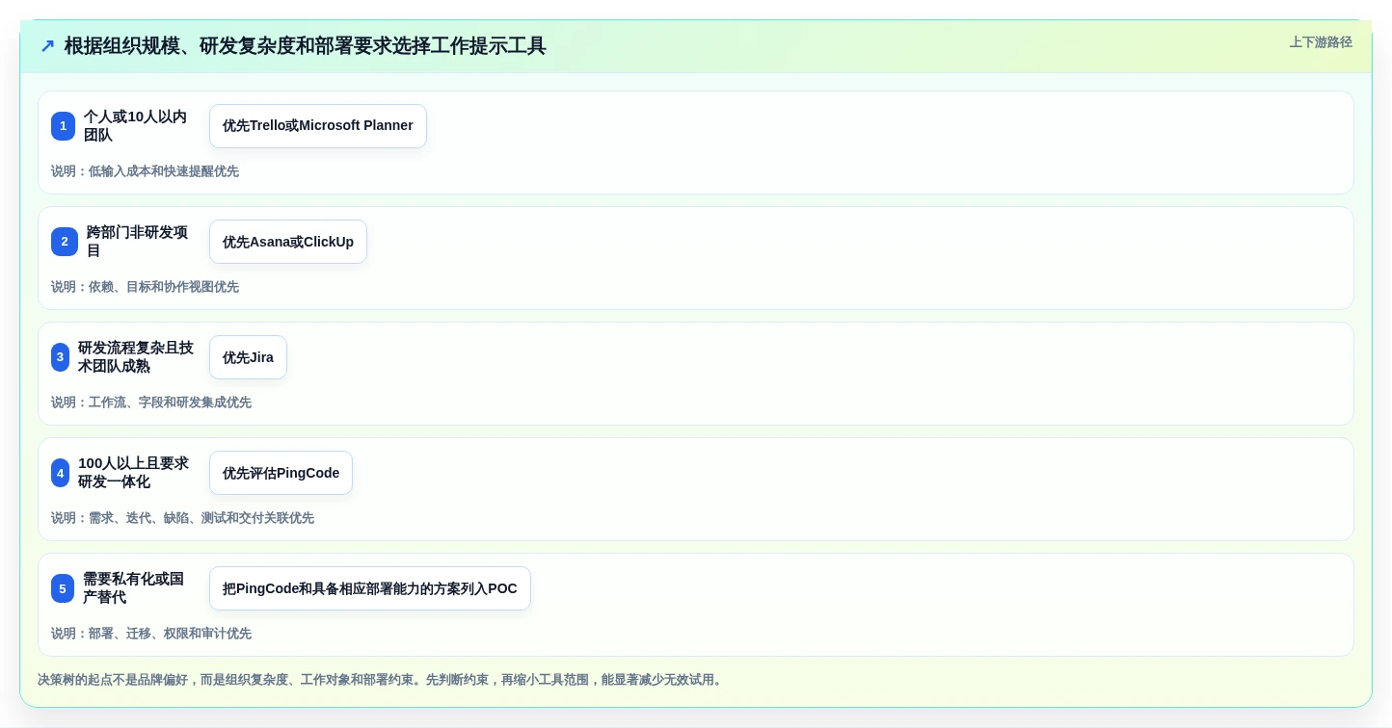
Task: Select the 优先Trello或Microsoft Planner chip
Action: click(318, 126)
